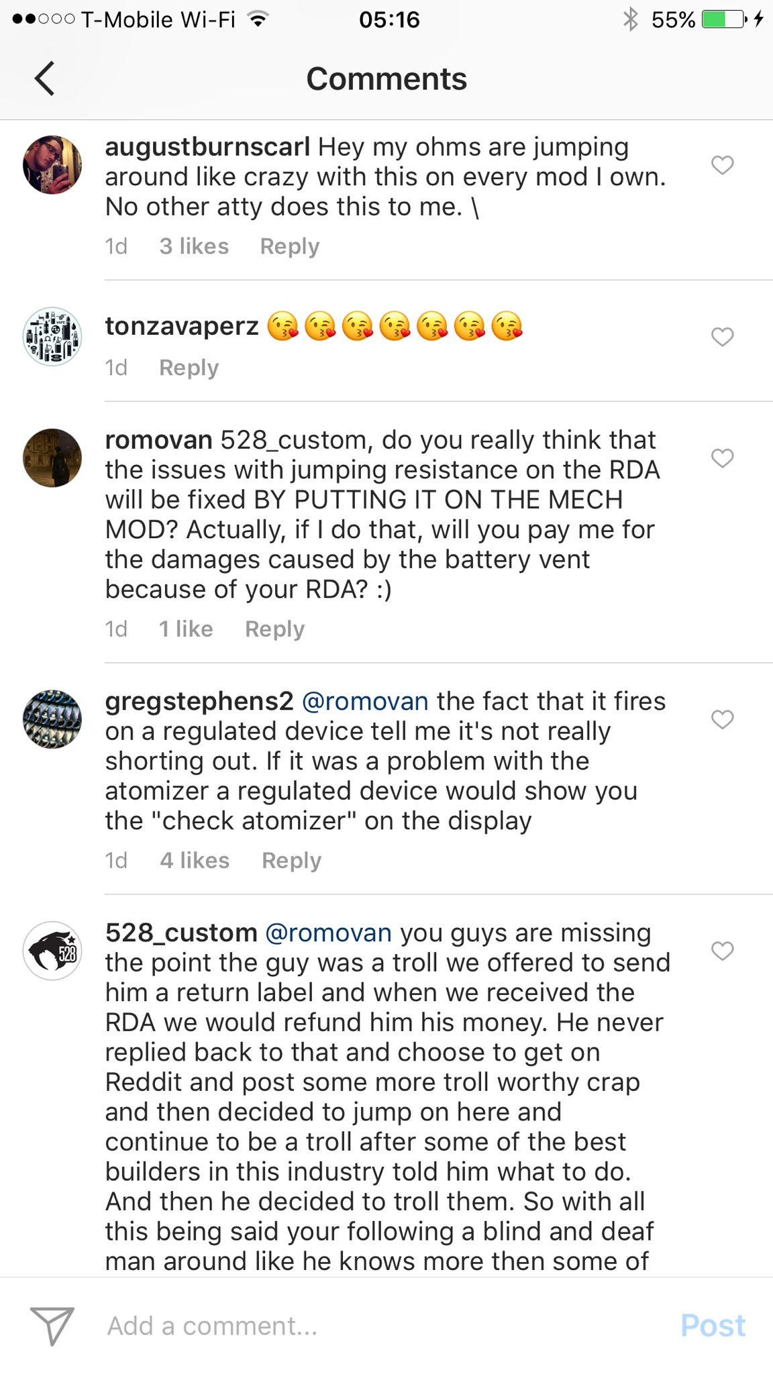Open augustburnscarl's profile picture
Image resolution: width=773 pixels, height=1374 pixels.
(x=52, y=165)
